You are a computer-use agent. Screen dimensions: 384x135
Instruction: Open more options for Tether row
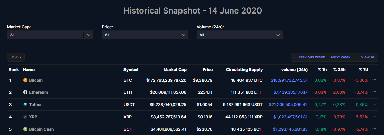pos(375,104)
